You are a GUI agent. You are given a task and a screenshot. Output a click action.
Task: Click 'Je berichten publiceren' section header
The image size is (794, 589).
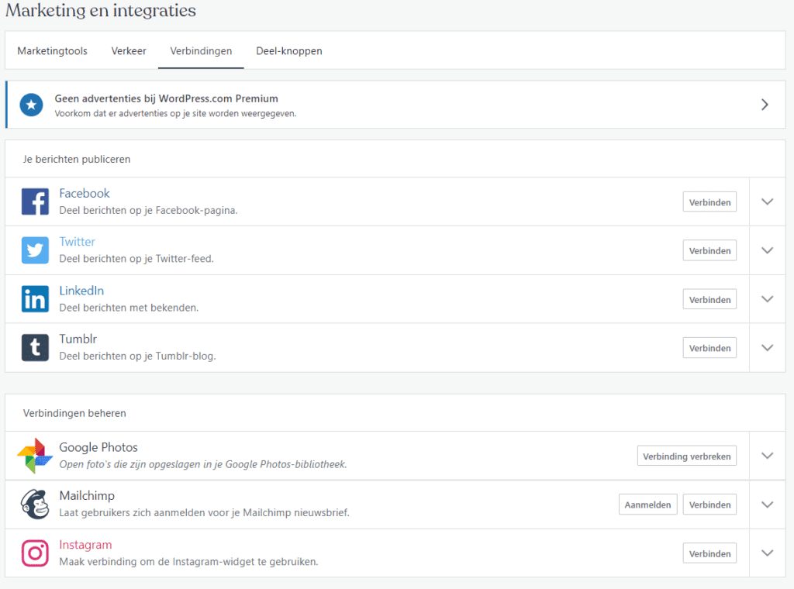point(77,159)
